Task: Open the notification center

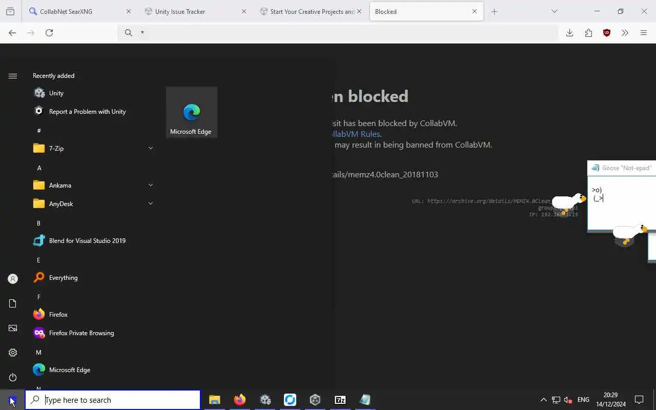Action: point(639,400)
